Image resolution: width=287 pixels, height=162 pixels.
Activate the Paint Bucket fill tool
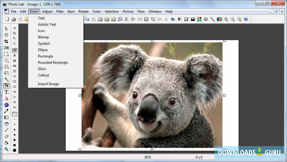point(6,143)
